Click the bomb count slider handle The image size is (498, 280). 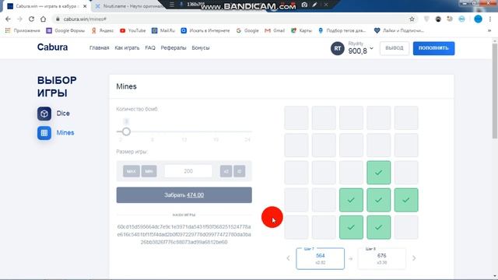(x=126, y=131)
